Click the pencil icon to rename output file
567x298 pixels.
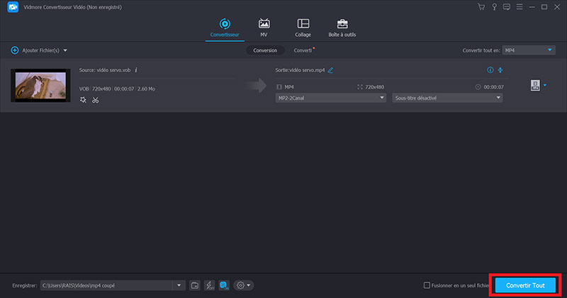point(330,70)
